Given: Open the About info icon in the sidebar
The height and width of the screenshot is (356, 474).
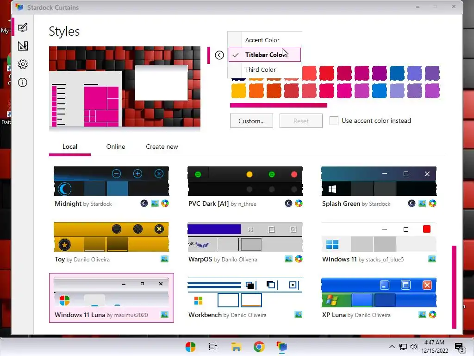Looking at the screenshot, I should 23,83.
